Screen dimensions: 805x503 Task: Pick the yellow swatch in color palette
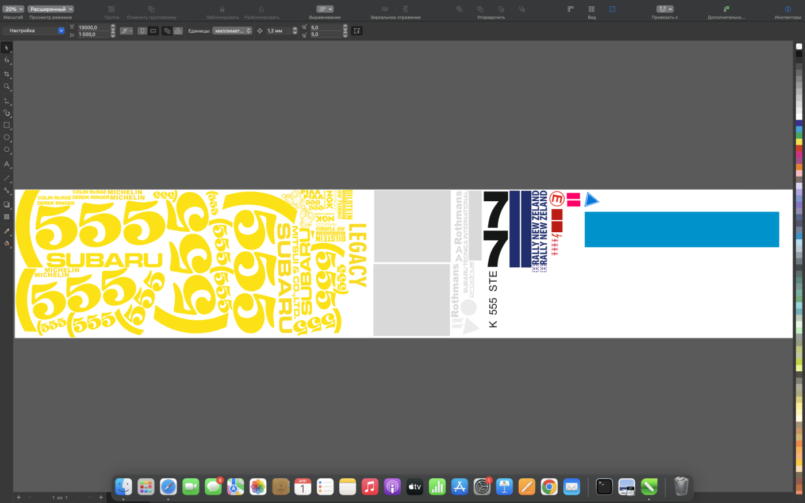pyautogui.click(x=799, y=142)
